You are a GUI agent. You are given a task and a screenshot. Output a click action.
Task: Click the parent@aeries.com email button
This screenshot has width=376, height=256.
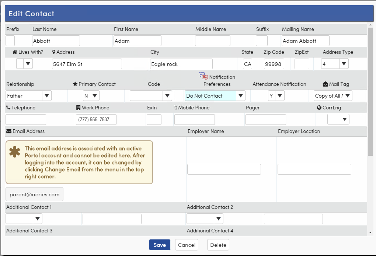click(34, 194)
